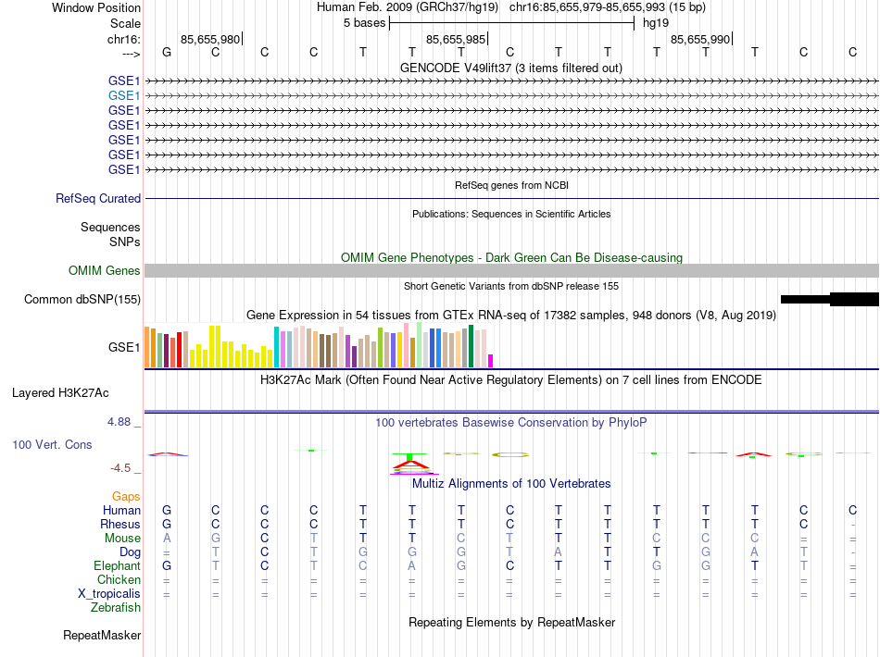The width and height of the screenshot is (880, 657).
Task: Click the Scale label
Action: (x=125, y=23)
